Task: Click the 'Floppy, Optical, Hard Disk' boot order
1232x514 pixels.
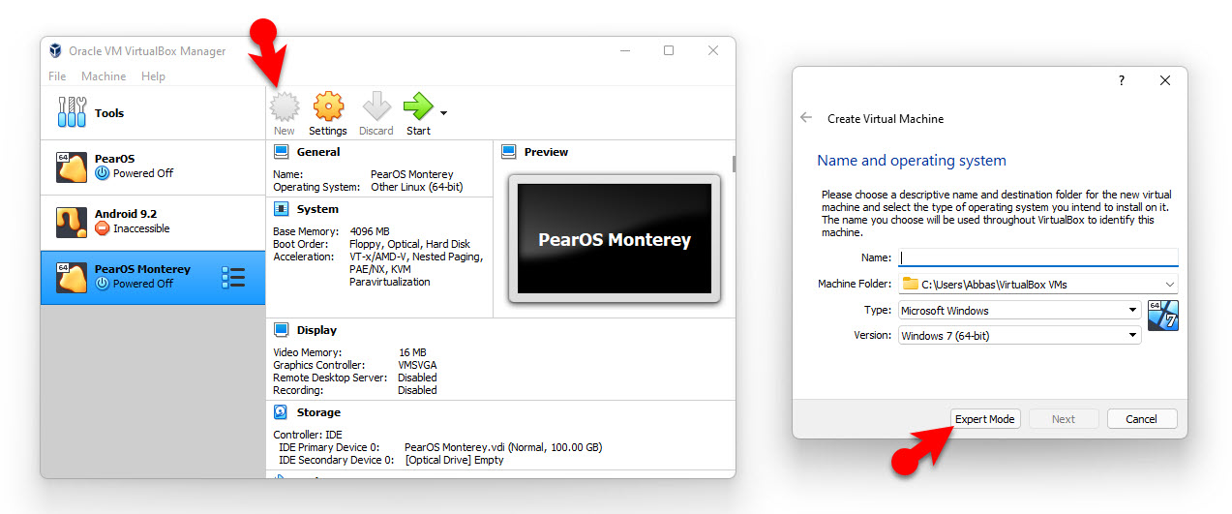Action: point(410,244)
